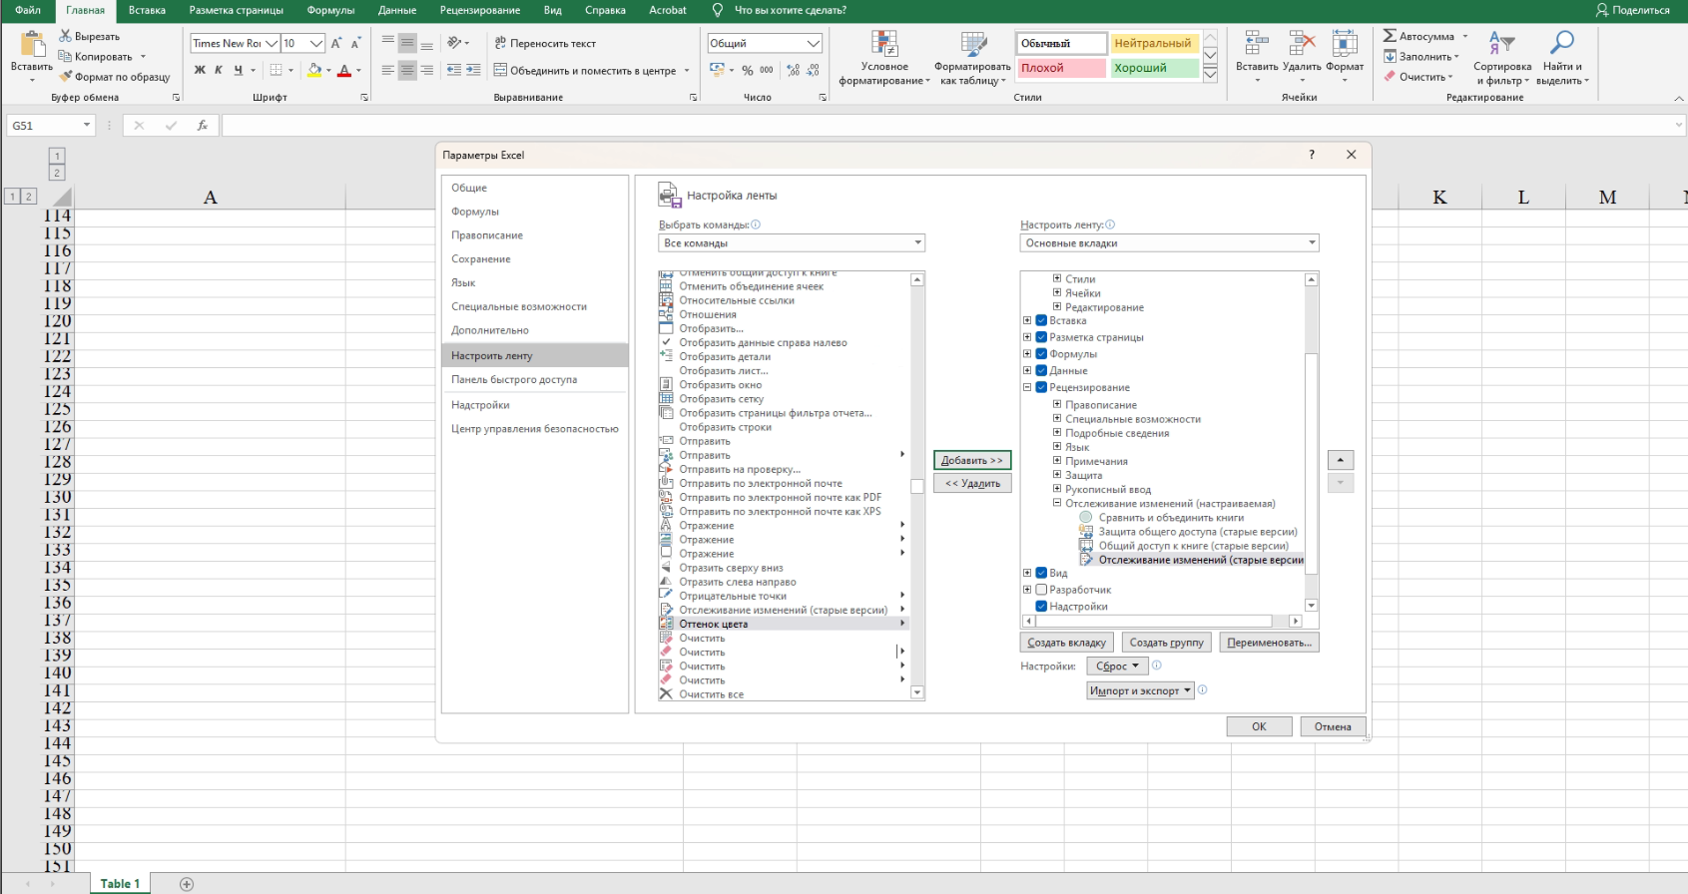This screenshot has width=1688, height=894.
Task: Click the Cut (Вырезать) scissors icon
Action: [x=65, y=36]
